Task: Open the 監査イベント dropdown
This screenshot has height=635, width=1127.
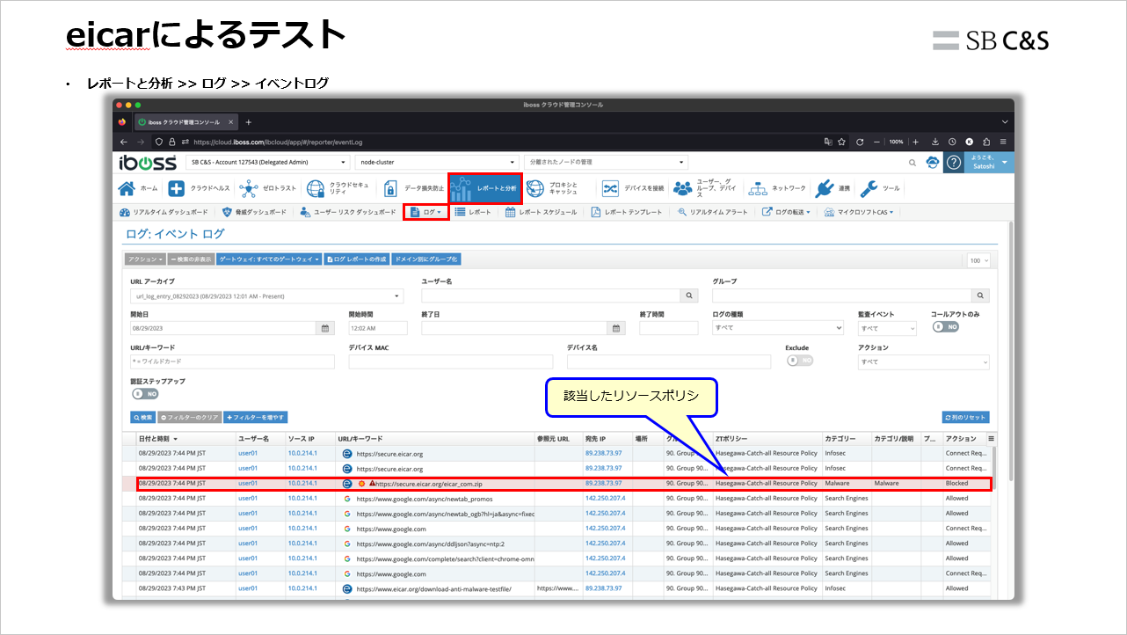Action: pyautogui.click(x=887, y=328)
